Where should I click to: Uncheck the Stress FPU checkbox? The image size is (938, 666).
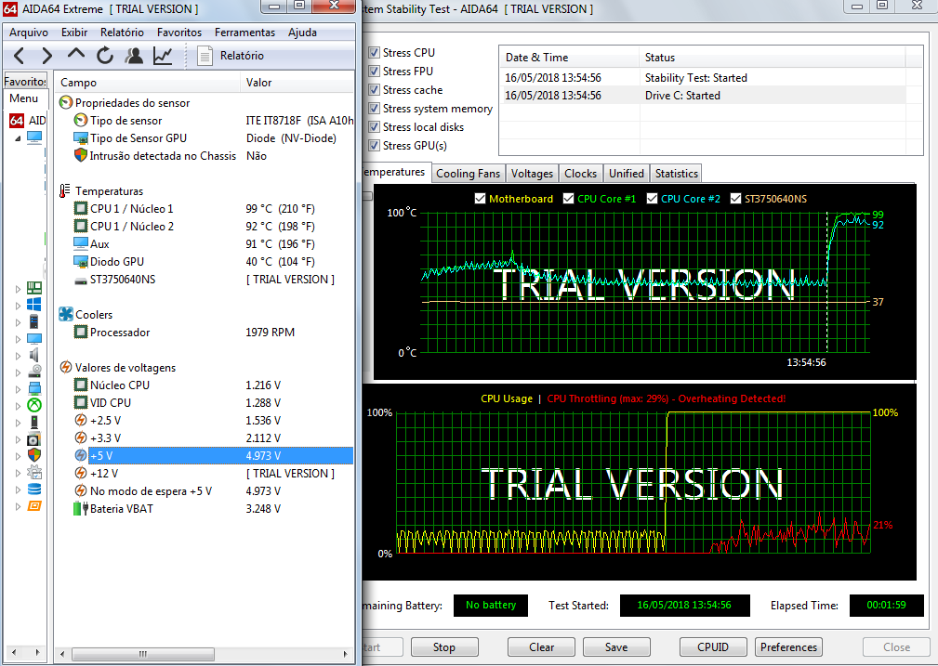374,72
